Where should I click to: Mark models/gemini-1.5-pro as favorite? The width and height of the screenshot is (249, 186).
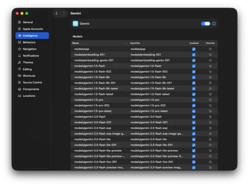tap(210, 100)
